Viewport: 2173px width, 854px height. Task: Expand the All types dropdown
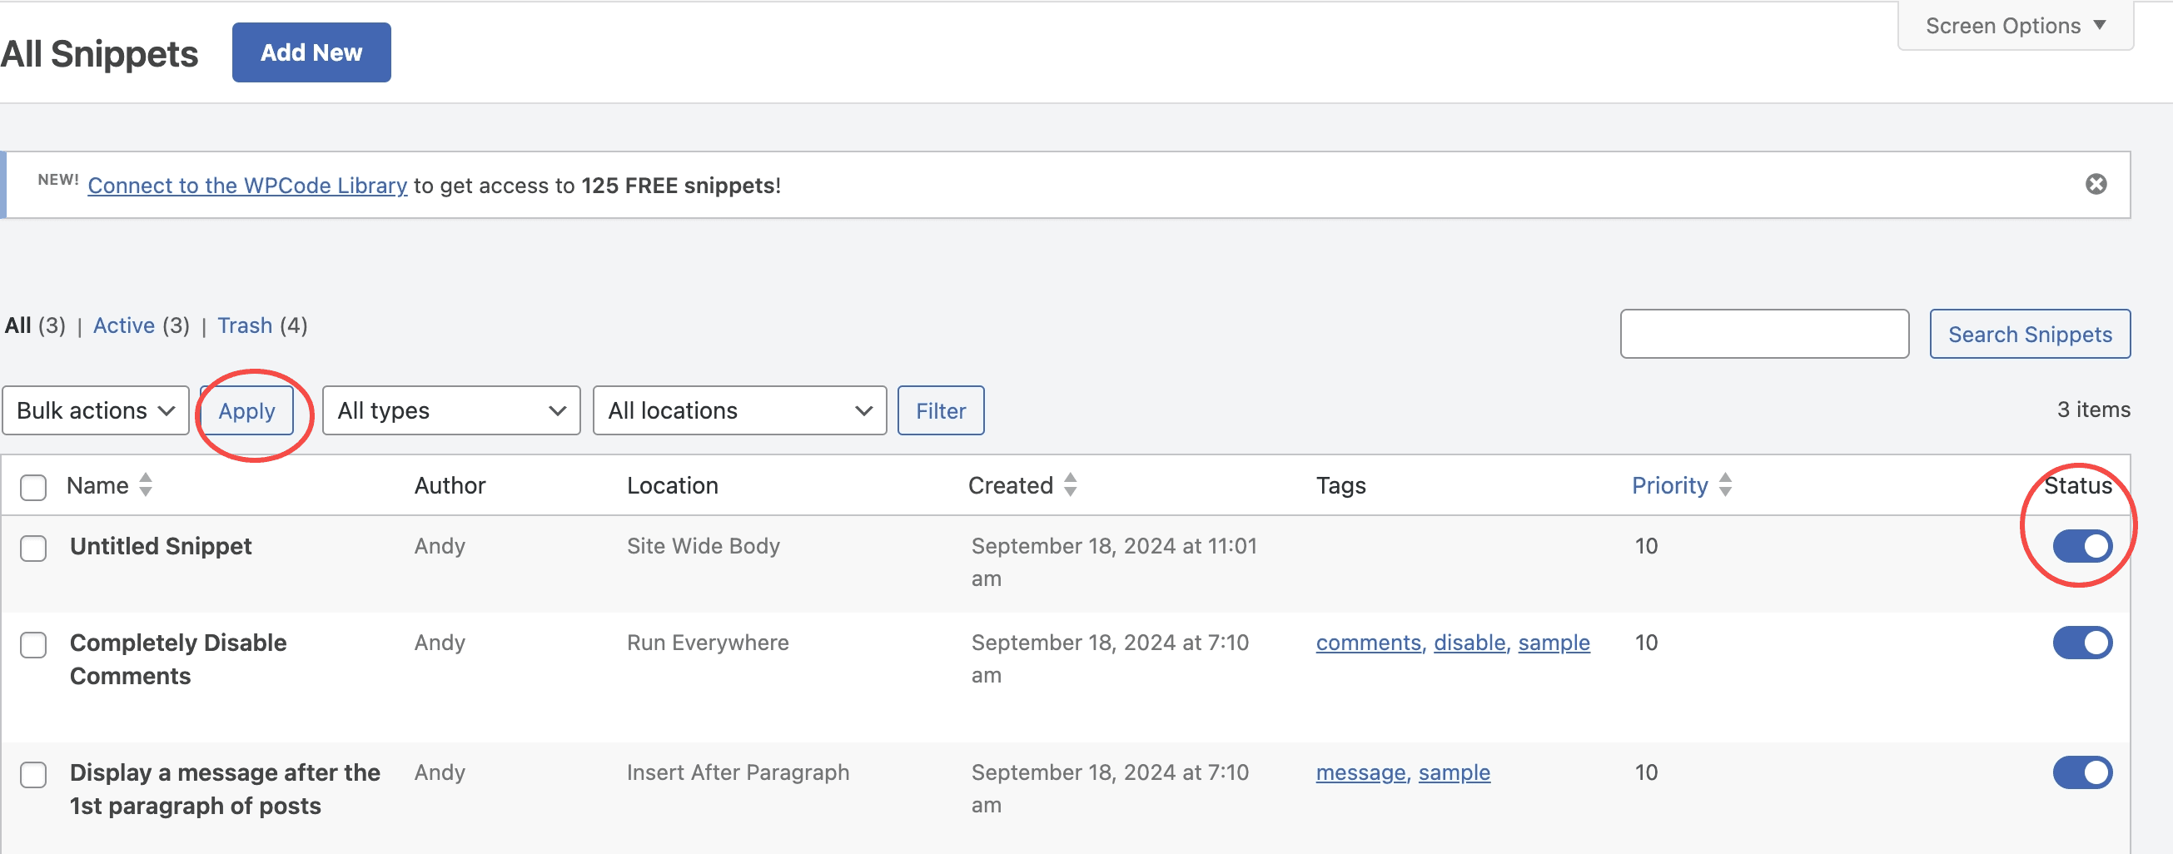coord(451,410)
